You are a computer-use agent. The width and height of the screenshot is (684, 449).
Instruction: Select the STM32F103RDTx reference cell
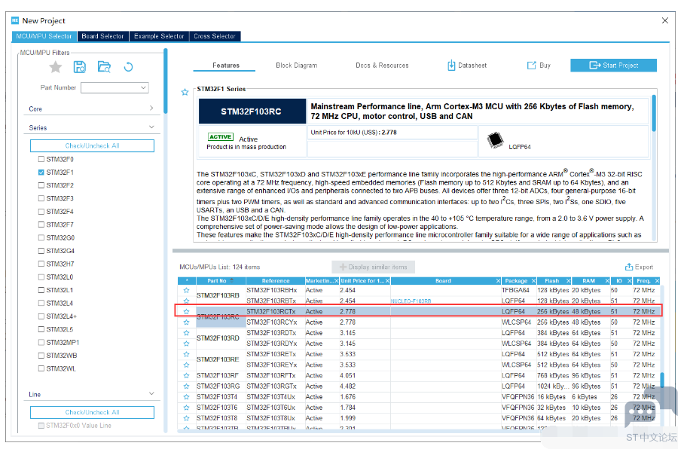coord(275,333)
